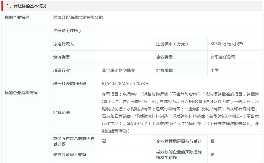The width and height of the screenshot is (264, 163).
Task: Select the value 有限责任公司
Action: pos(223,57)
